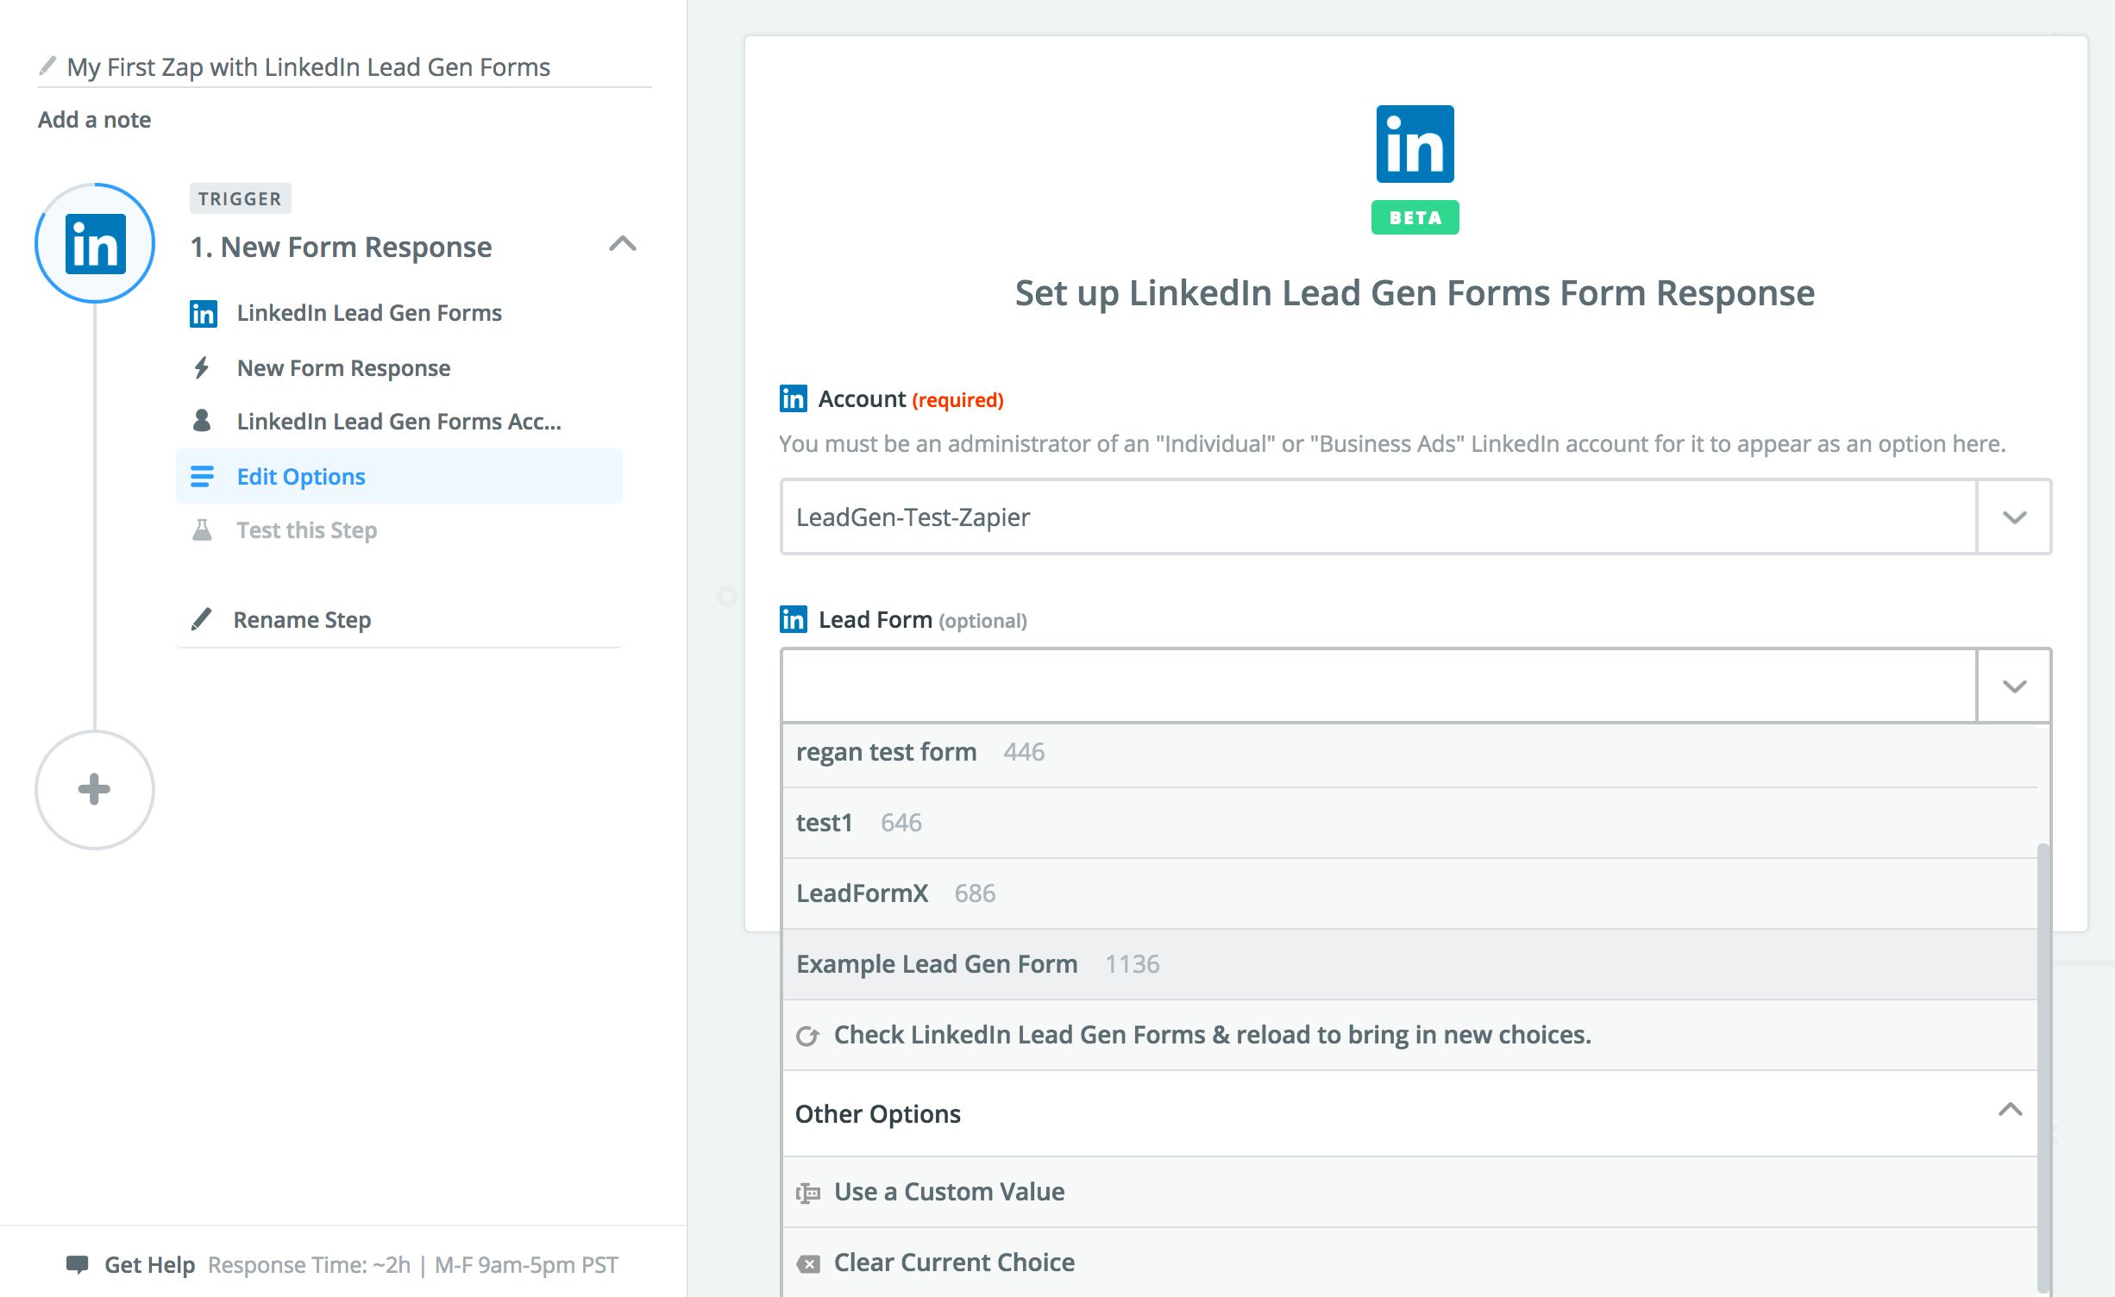Select Example Lead Gen Form option
Image resolution: width=2115 pixels, height=1297 pixels.
point(937,964)
